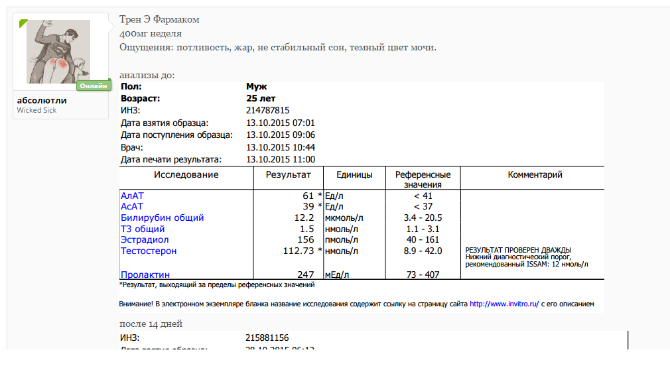Click the 'Трен Э Фармаком' post heading

(x=159, y=19)
